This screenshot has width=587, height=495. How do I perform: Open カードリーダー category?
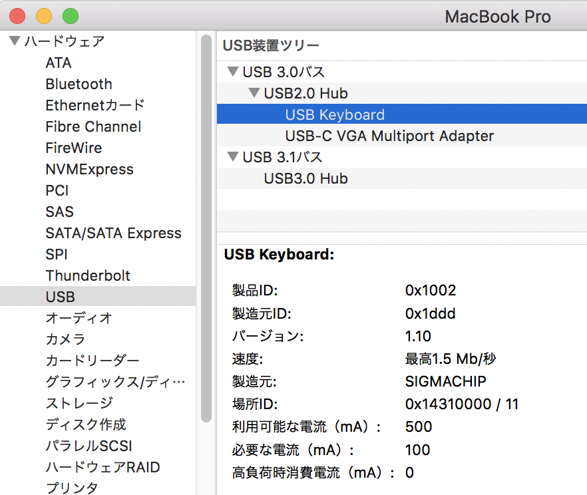(92, 361)
